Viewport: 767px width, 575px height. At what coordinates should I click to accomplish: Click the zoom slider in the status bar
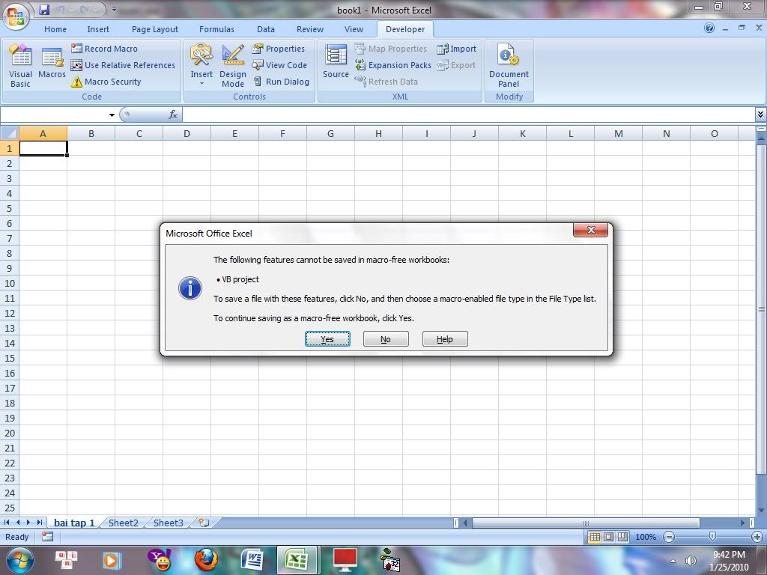coord(712,537)
